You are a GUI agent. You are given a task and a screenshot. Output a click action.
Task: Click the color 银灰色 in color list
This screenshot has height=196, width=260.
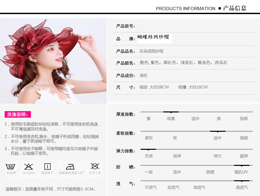tap(204, 63)
